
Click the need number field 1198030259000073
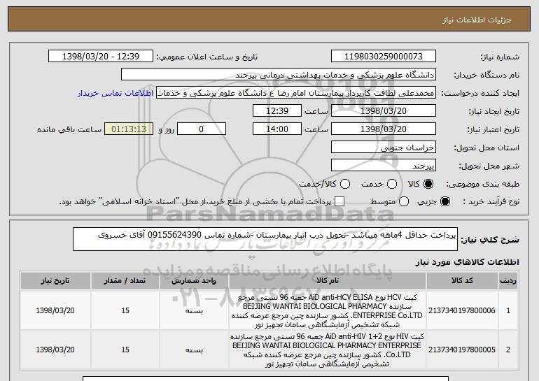[x=384, y=57]
